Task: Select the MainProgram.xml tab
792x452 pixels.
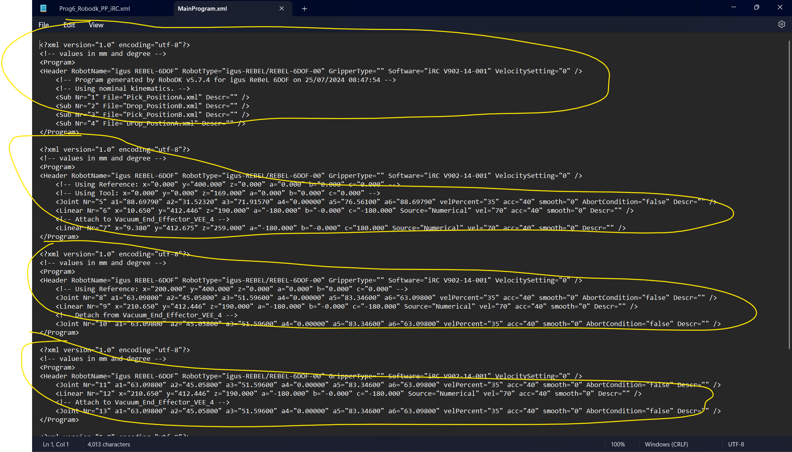Action: tap(202, 9)
